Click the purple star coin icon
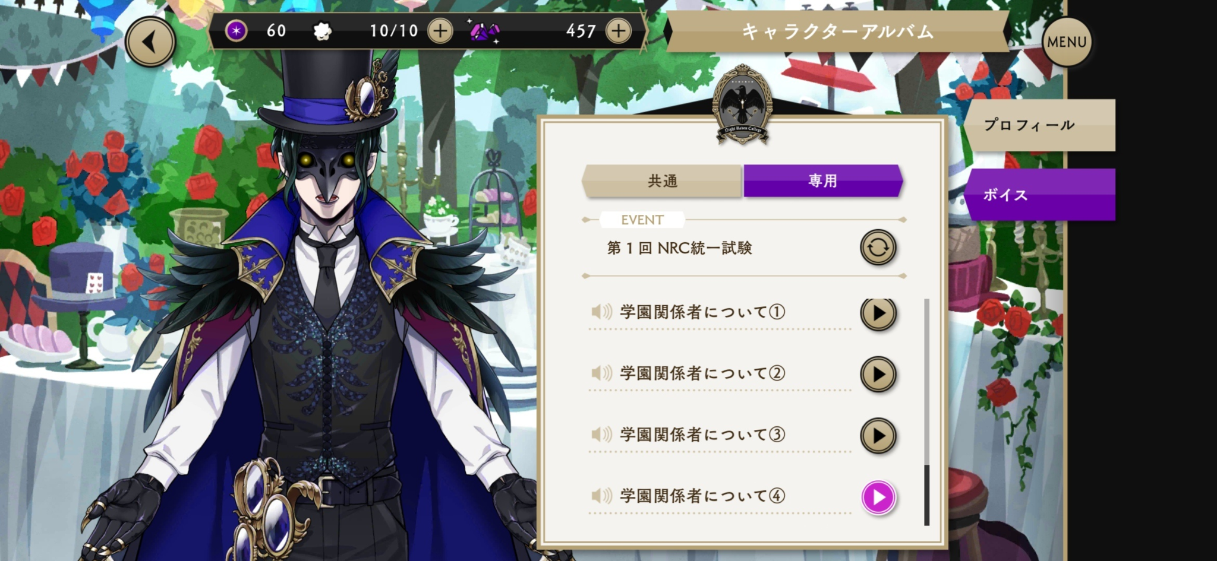Screen dimensions: 1217x561 click(237, 31)
